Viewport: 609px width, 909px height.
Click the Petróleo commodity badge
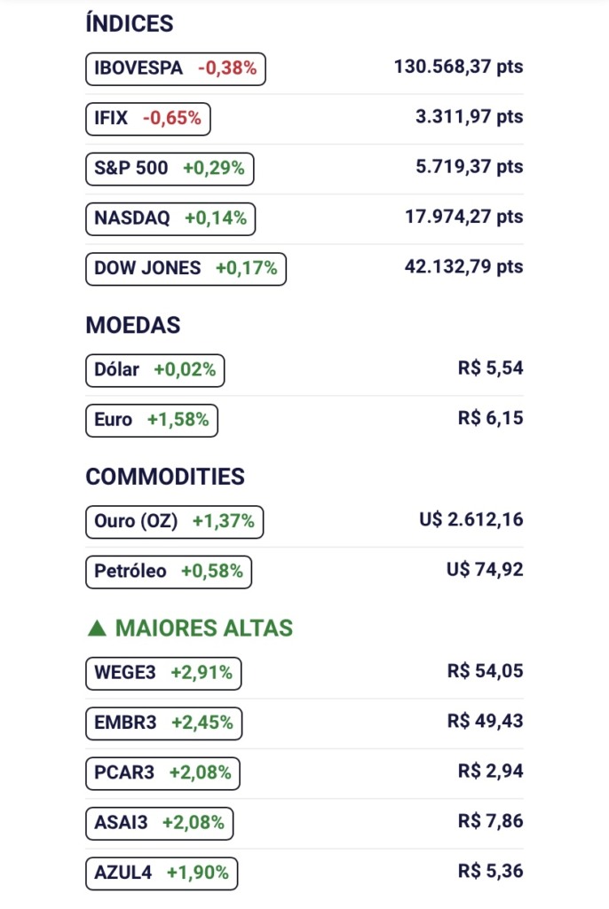pos(169,572)
